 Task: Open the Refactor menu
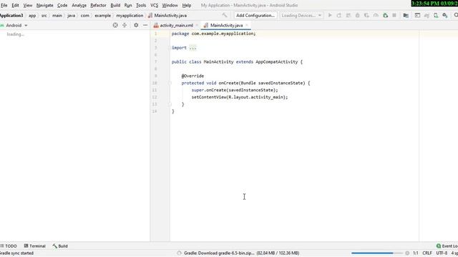pyautogui.click(x=98, y=5)
